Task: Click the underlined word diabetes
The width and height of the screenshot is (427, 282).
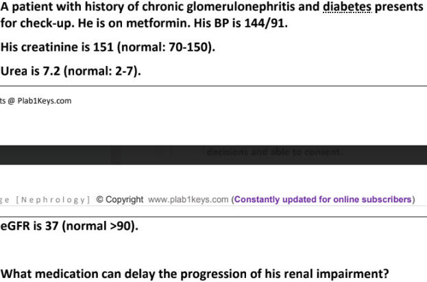Action: pos(347,7)
